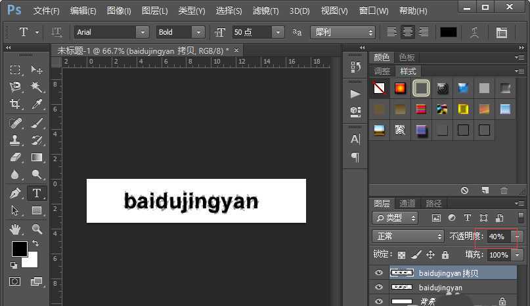530x306 pixels.
Task: Select the Eyedropper tool
Action: (x=37, y=104)
